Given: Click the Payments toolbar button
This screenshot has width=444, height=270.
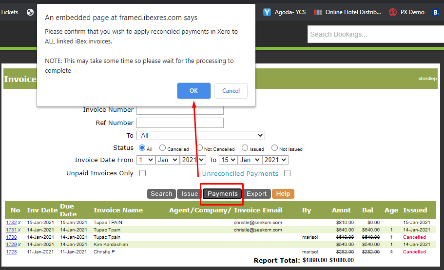Looking at the screenshot, I should point(223,194).
